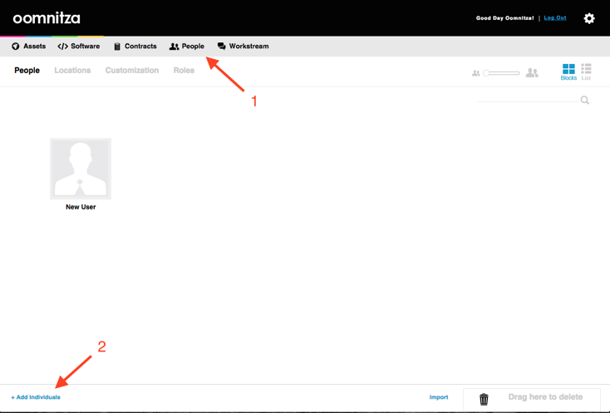Screen dimensions: 610x413
Task: Click the large people size icon
Action: (532, 73)
